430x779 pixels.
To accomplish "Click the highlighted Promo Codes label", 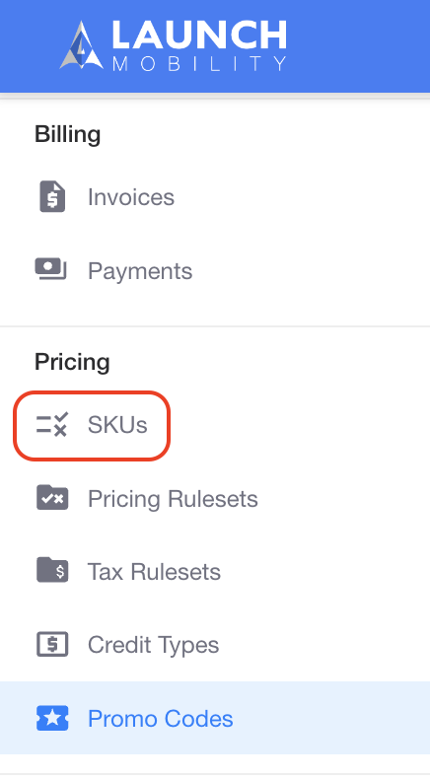I will [x=160, y=719].
